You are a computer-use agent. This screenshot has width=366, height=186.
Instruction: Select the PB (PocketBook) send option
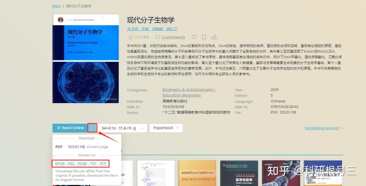click(129, 128)
